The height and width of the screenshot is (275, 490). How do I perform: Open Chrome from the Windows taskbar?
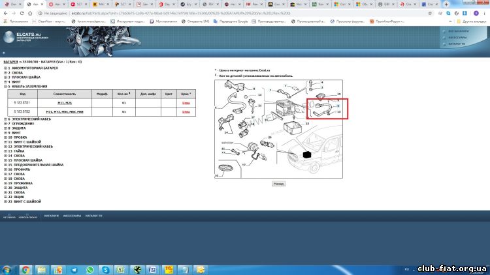[25, 270]
